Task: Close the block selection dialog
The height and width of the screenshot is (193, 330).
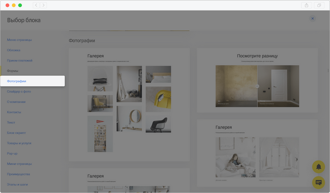Action: coord(313,18)
